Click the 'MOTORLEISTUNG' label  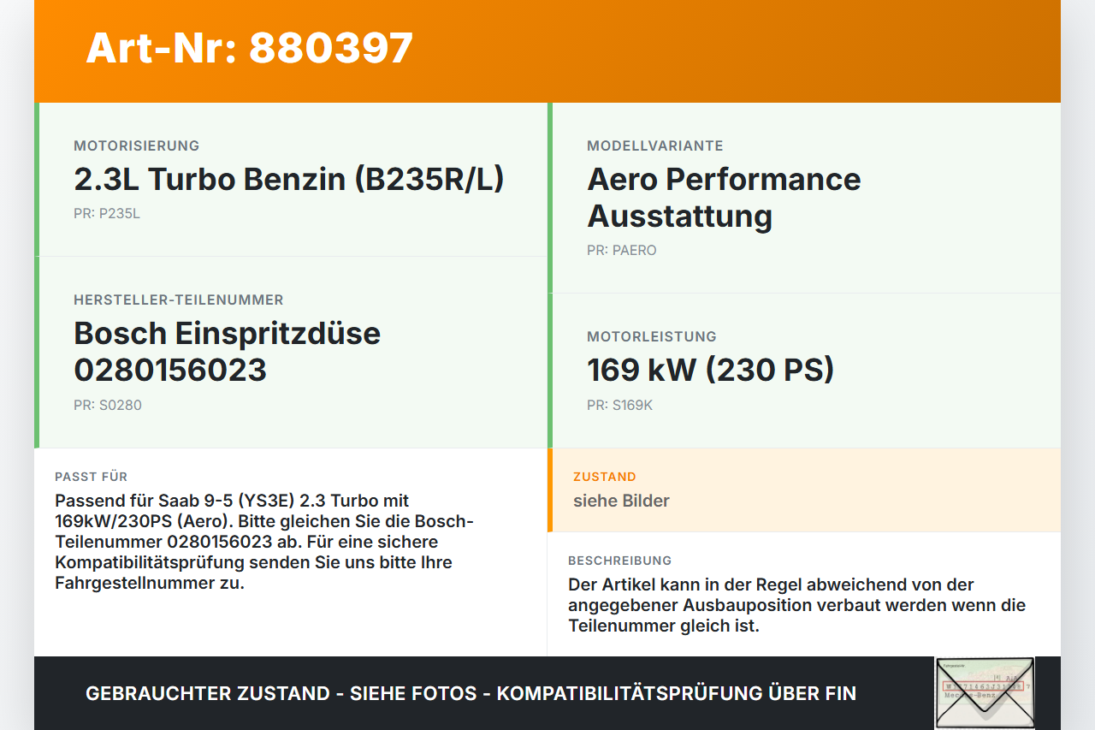[652, 336]
